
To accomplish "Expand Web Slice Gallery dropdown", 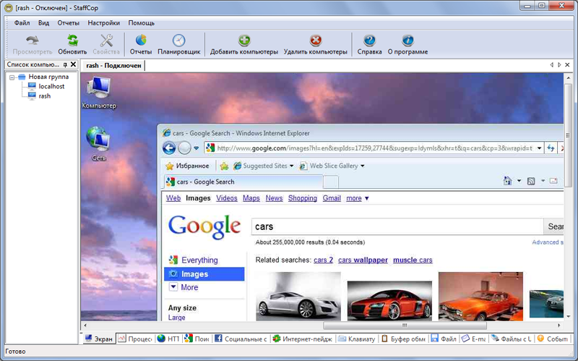I will coord(363,166).
